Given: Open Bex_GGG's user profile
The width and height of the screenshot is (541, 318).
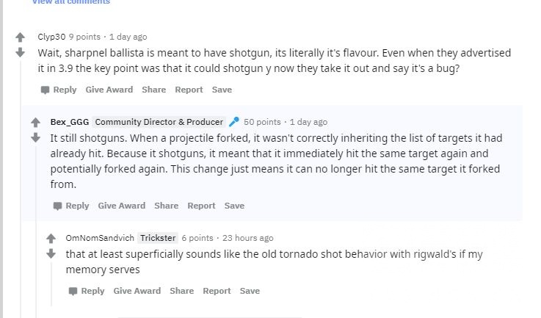Looking at the screenshot, I should [x=69, y=122].
